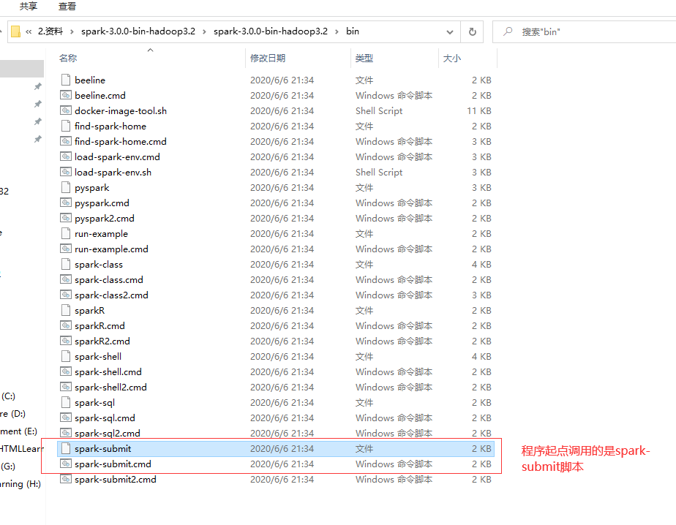Expand the arrow after 2.资料 breadcrumb
Image resolution: width=676 pixels, height=525 pixels.
[x=72, y=31]
